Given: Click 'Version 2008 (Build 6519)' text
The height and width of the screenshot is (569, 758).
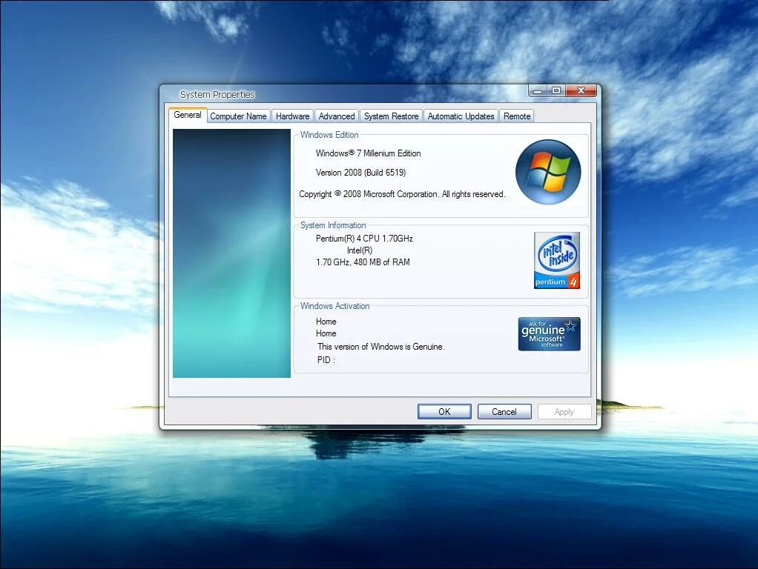Looking at the screenshot, I should point(360,173).
